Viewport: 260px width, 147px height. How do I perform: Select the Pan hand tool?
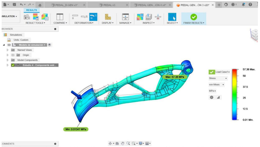click(123, 143)
